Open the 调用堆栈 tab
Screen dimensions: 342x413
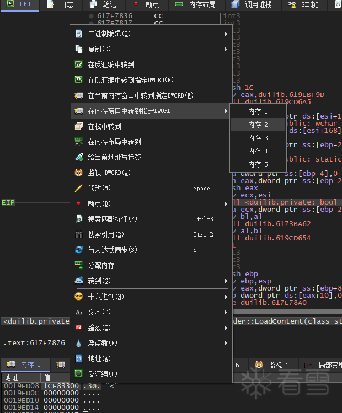point(253,4)
